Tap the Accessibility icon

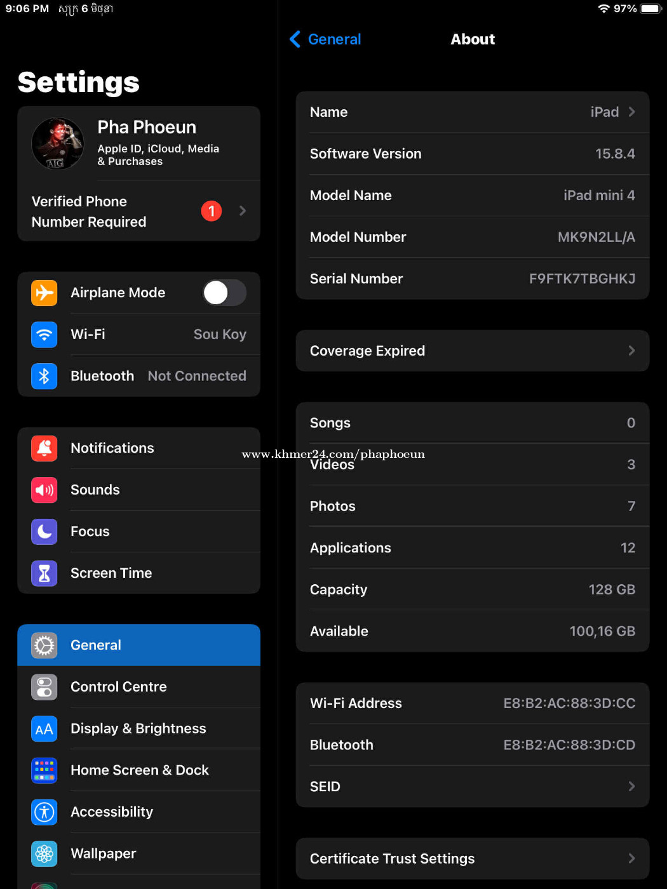(x=44, y=812)
